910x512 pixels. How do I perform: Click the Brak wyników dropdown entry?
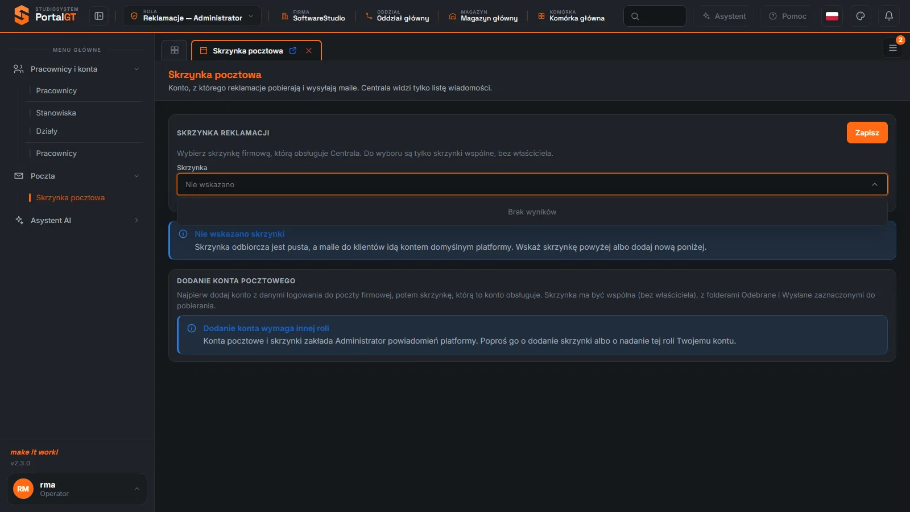[532, 212]
